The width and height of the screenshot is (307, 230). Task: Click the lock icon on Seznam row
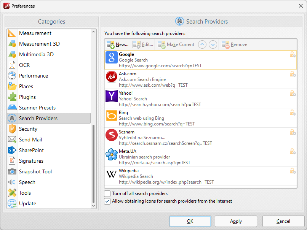coord(293,132)
